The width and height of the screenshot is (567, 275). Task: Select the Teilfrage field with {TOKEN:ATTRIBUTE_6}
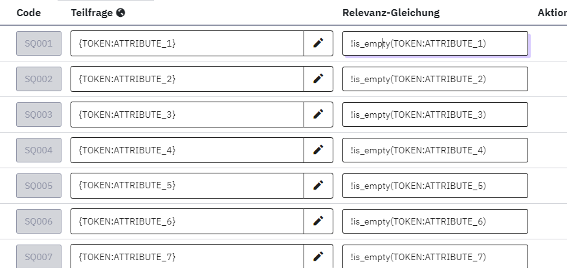click(187, 221)
